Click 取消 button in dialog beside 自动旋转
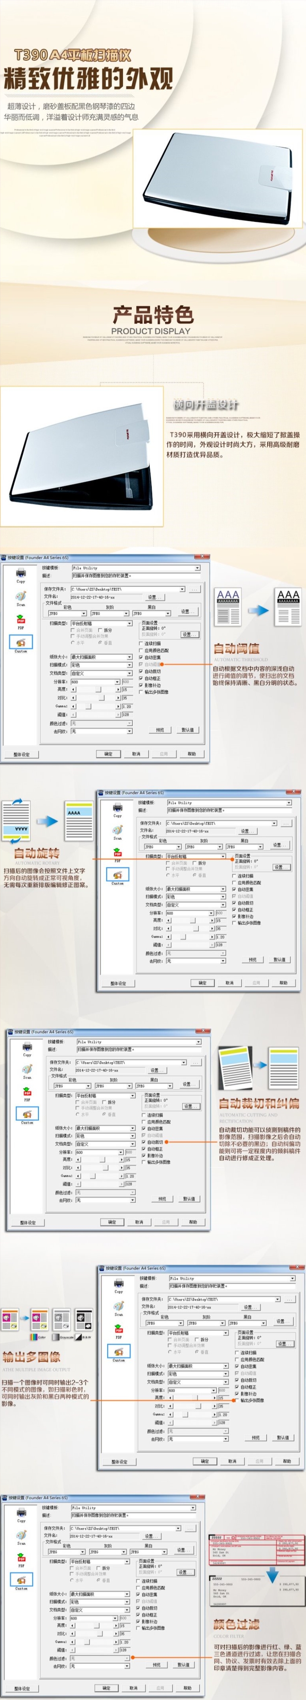306x1700 pixels. pyautogui.click(x=229, y=983)
